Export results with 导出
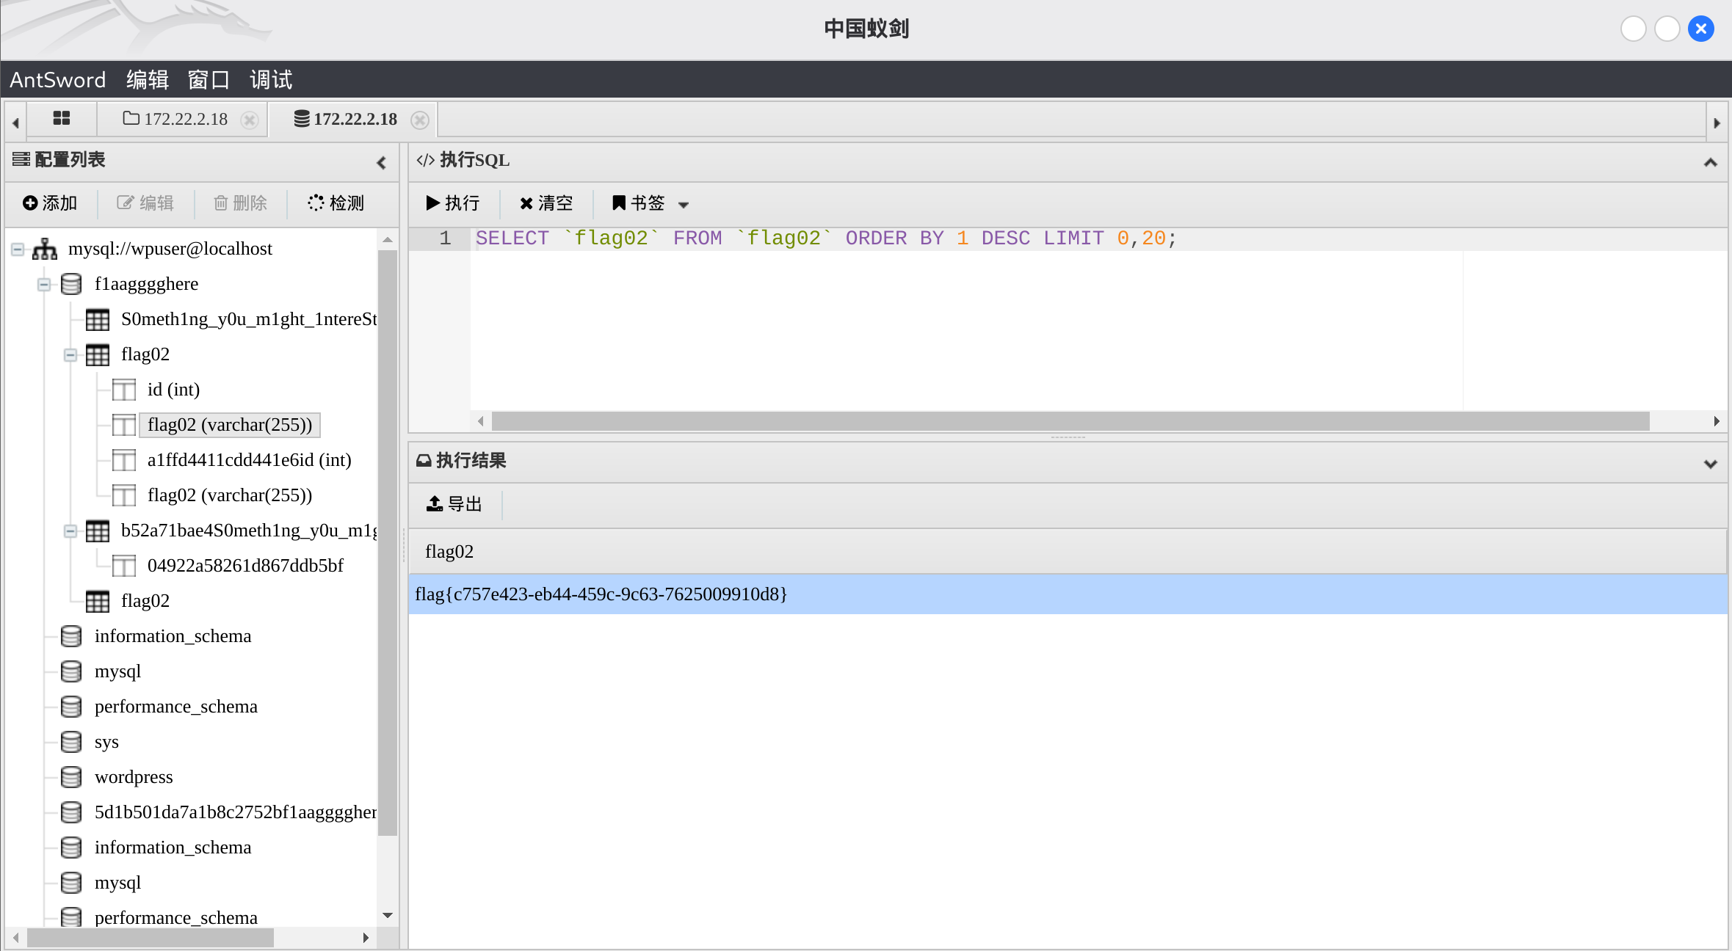 (454, 504)
